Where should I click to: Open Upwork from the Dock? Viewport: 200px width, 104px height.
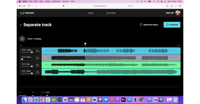[x=53, y=100]
